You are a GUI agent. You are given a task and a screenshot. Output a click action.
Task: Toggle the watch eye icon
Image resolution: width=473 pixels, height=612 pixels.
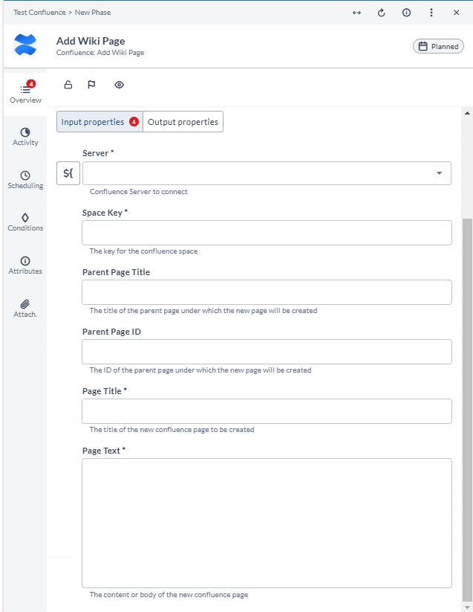(x=120, y=85)
